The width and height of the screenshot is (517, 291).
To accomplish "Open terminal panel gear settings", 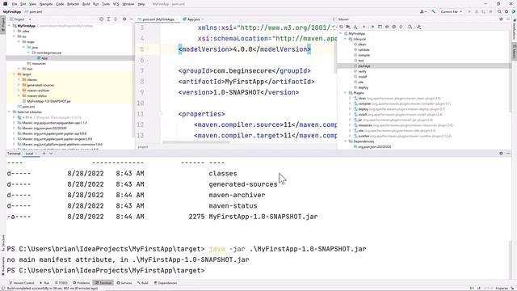I will (x=501, y=154).
